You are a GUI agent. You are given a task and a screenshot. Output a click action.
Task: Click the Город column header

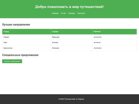click(x=27, y=32)
